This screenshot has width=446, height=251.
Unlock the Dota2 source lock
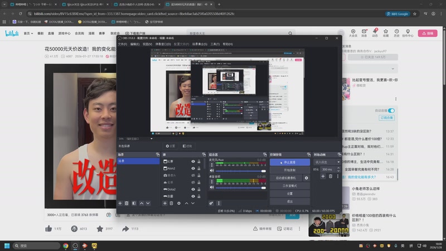199,189
